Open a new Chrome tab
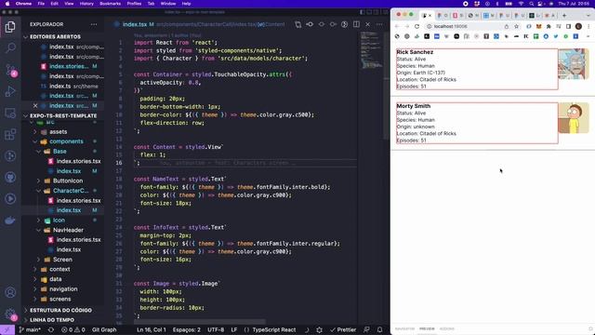This screenshot has height=335, width=595. point(564,16)
